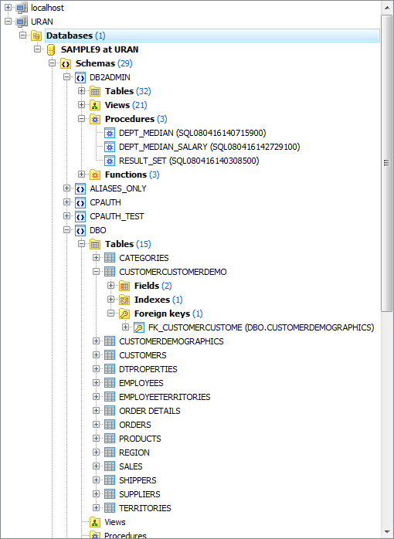The width and height of the screenshot is (394, 539).
Task: Select the EMPLOYEETERRITORIES table
Action: (165, 397)
